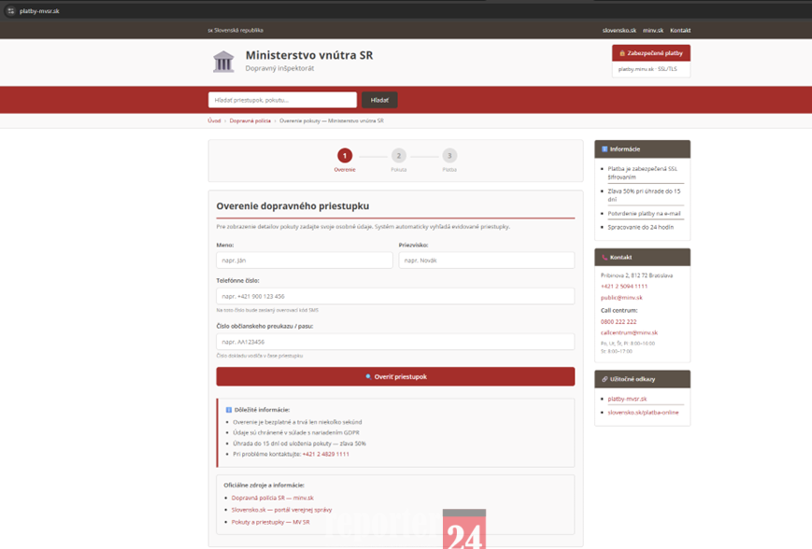Click the site info icon in address bar

coord(10,11)
